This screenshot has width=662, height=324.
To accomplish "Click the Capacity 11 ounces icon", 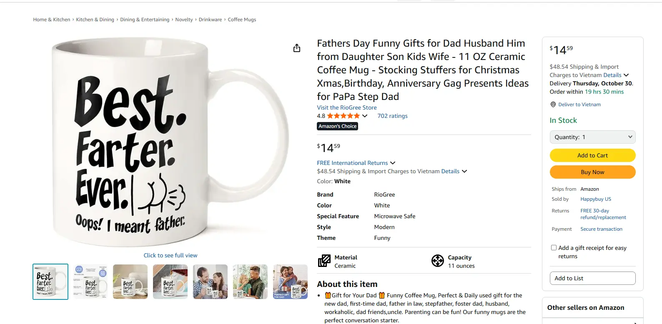I will tap(437, 260).
